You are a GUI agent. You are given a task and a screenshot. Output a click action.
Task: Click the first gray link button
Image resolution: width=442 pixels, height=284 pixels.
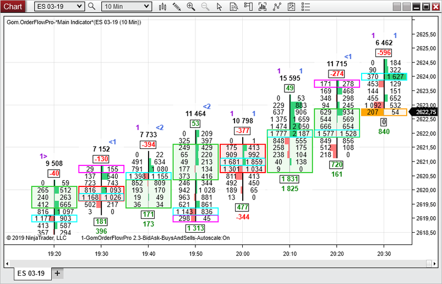pos(397,7)
